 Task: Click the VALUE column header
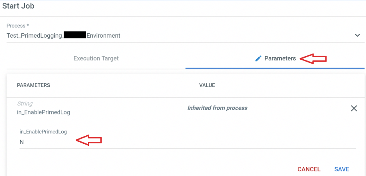coord(207,85)
